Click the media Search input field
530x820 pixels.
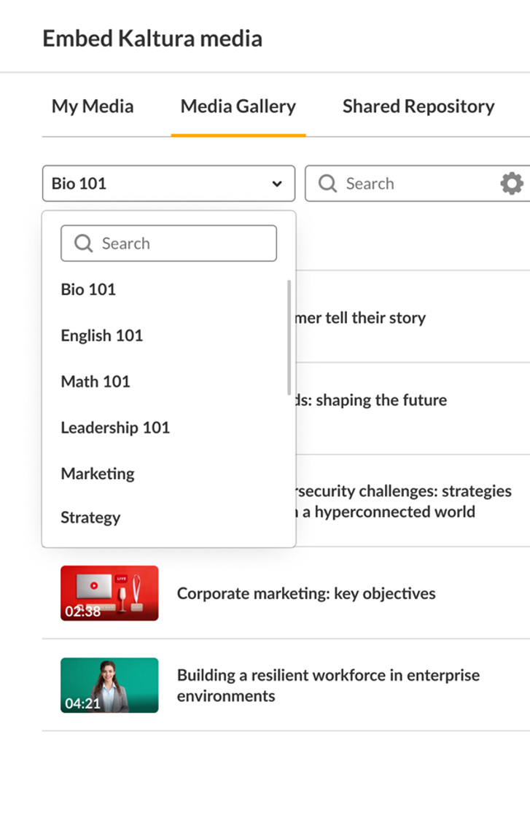(x=416, y=184)
